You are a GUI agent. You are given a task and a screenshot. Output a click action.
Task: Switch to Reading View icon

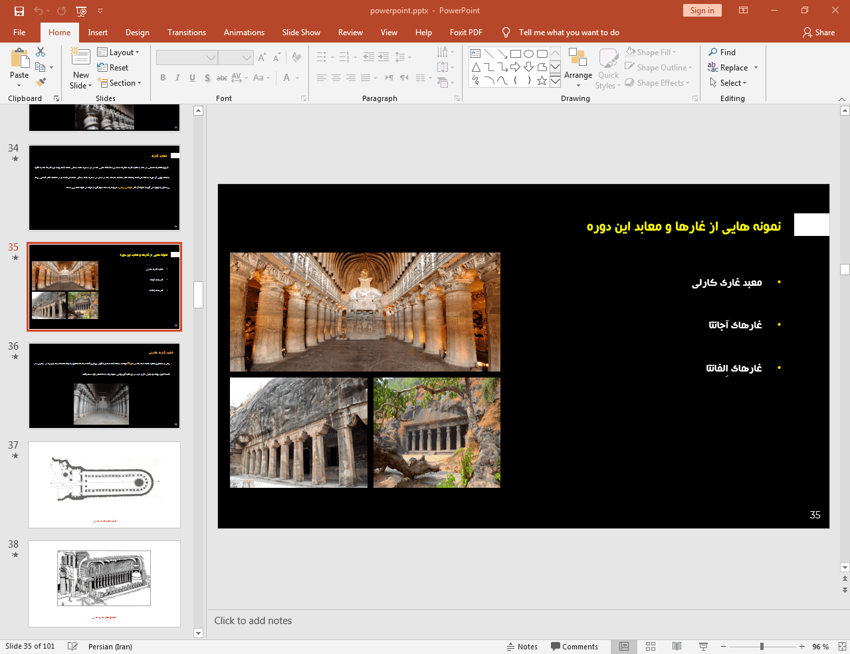(677, 647)
